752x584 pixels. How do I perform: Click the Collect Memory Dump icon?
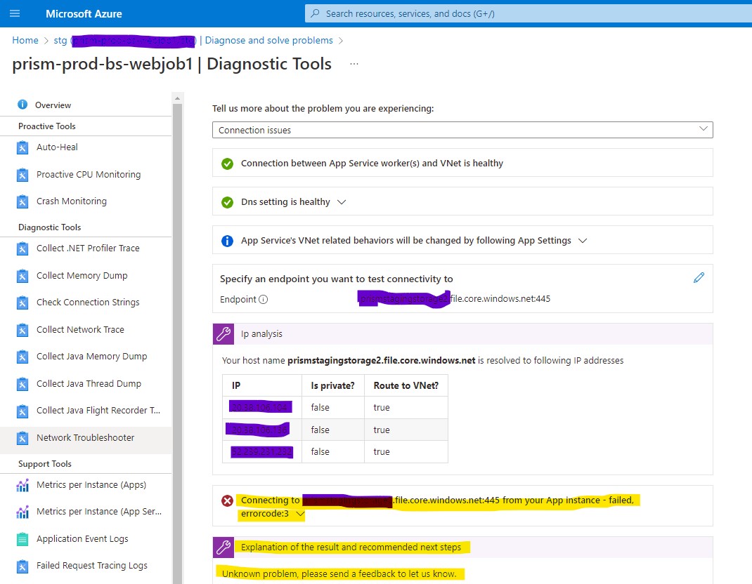(22, 276)
